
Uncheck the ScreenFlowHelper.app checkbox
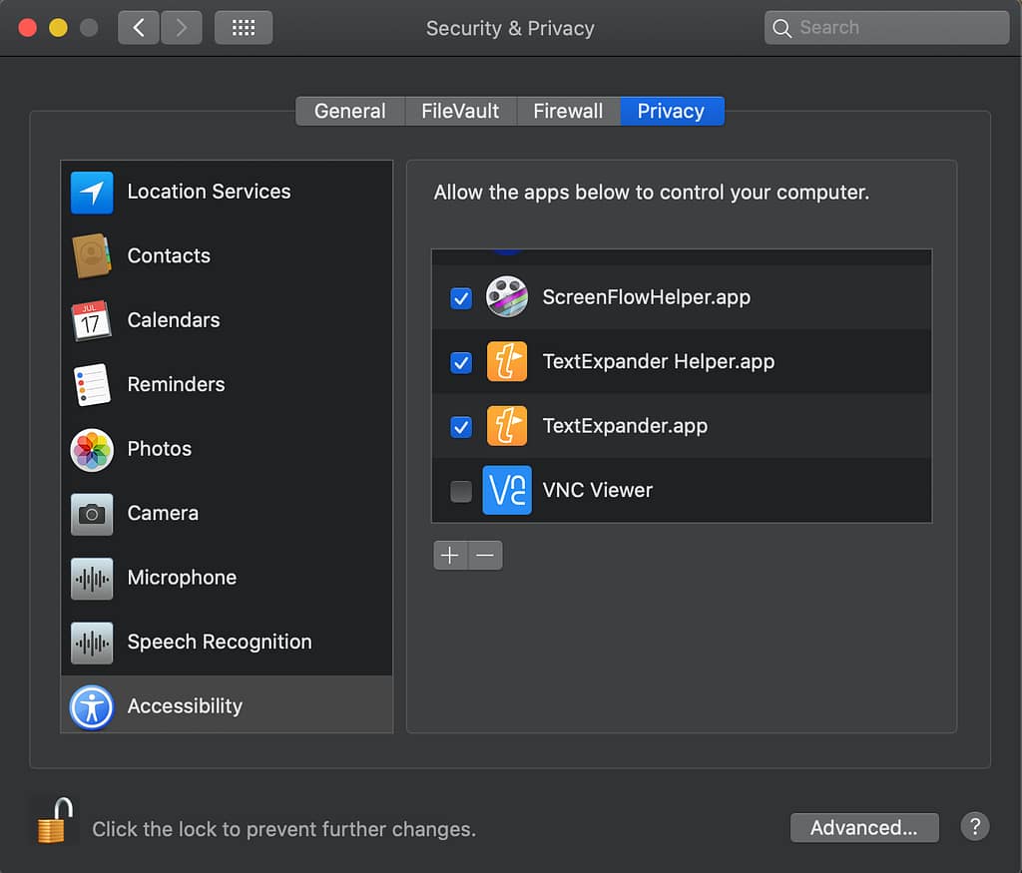tap(461, 298)
